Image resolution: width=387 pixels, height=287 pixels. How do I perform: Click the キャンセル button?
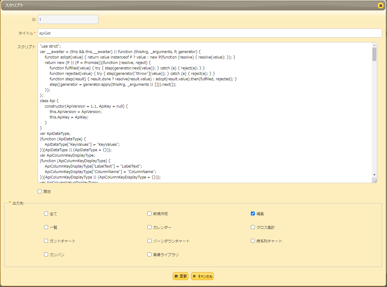[202, 276]
